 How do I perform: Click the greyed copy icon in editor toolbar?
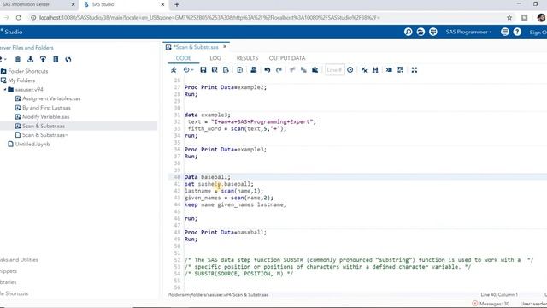(303, 70)
